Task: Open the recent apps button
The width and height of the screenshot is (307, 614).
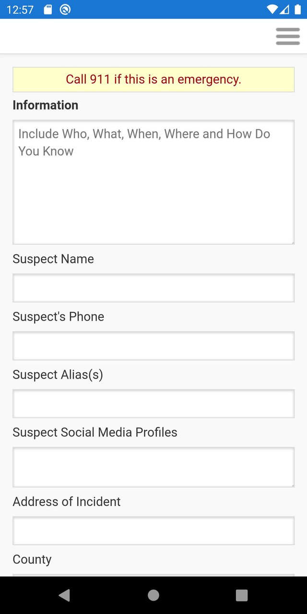Action: [x=242, y=595]
